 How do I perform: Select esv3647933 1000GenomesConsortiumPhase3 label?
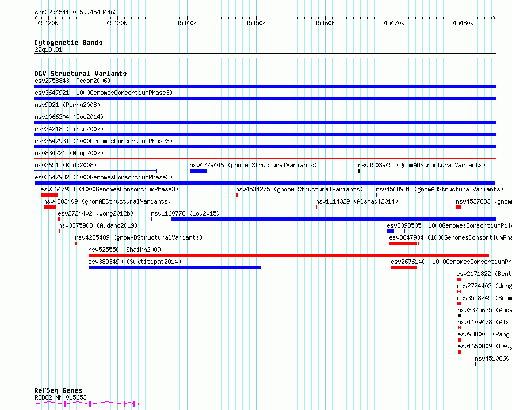coord(109,189)
